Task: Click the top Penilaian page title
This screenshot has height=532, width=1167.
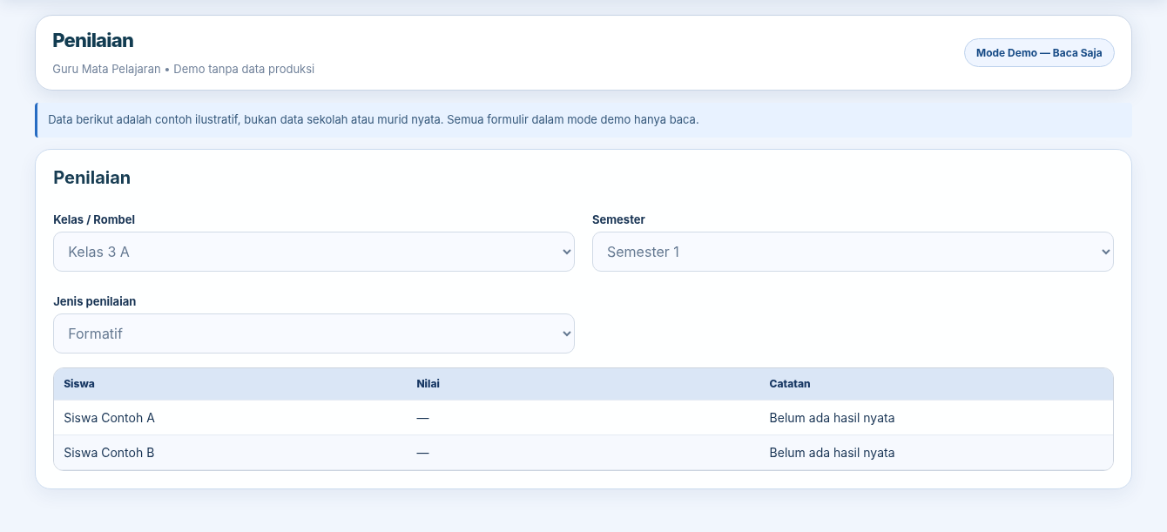Action: [x=93, y=40]
